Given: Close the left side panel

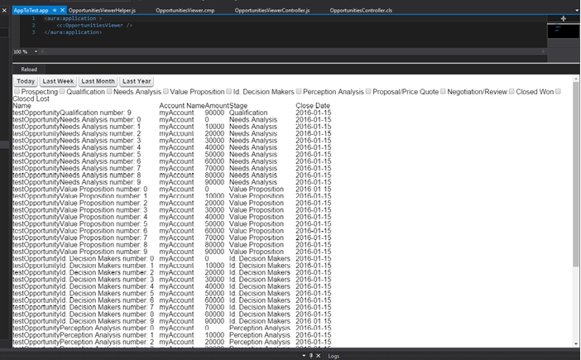Looking at the screenshot, I should [x=4, y=11].
